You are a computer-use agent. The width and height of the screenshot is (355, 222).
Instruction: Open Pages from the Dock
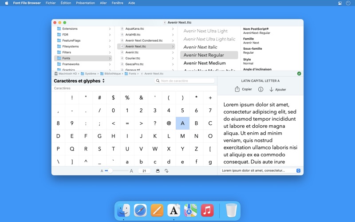pyautogui.click(x=157, y=210)
